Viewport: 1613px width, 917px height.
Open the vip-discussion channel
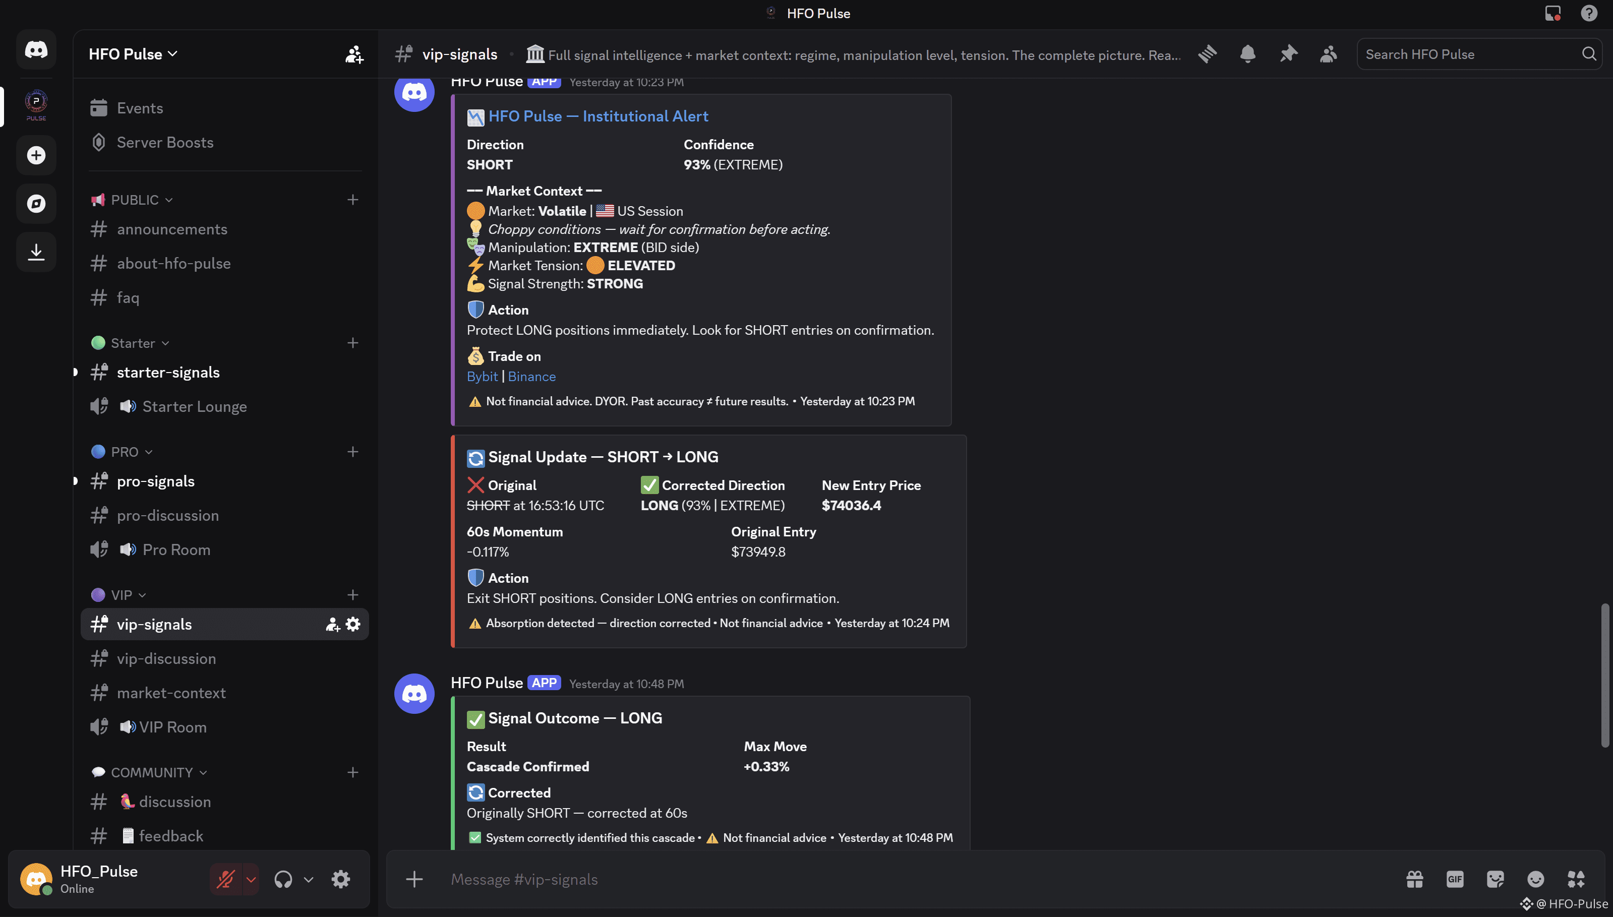click(x=225, y=658)
